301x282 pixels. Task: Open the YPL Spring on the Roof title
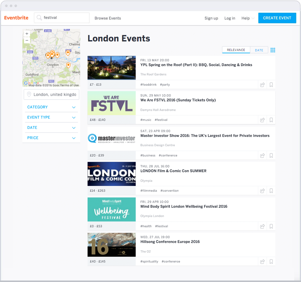pos(196,65)
